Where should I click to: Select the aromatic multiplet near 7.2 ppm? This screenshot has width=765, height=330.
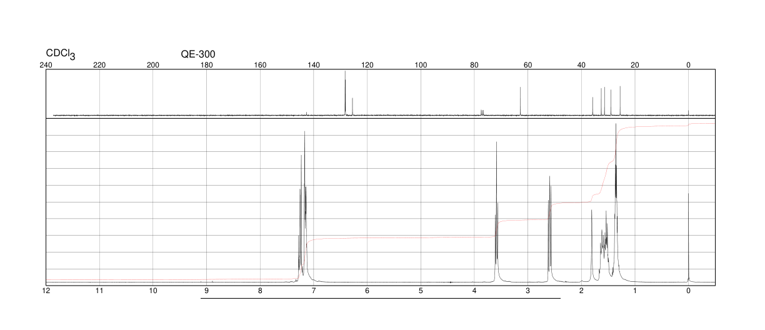[x=302, y=206]
